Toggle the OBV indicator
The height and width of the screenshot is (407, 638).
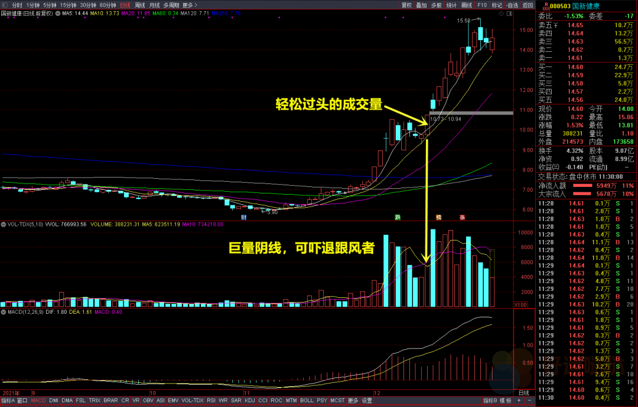coord(148,401)
